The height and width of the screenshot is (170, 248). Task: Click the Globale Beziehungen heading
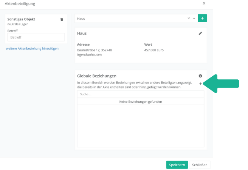tap(96, 76)
